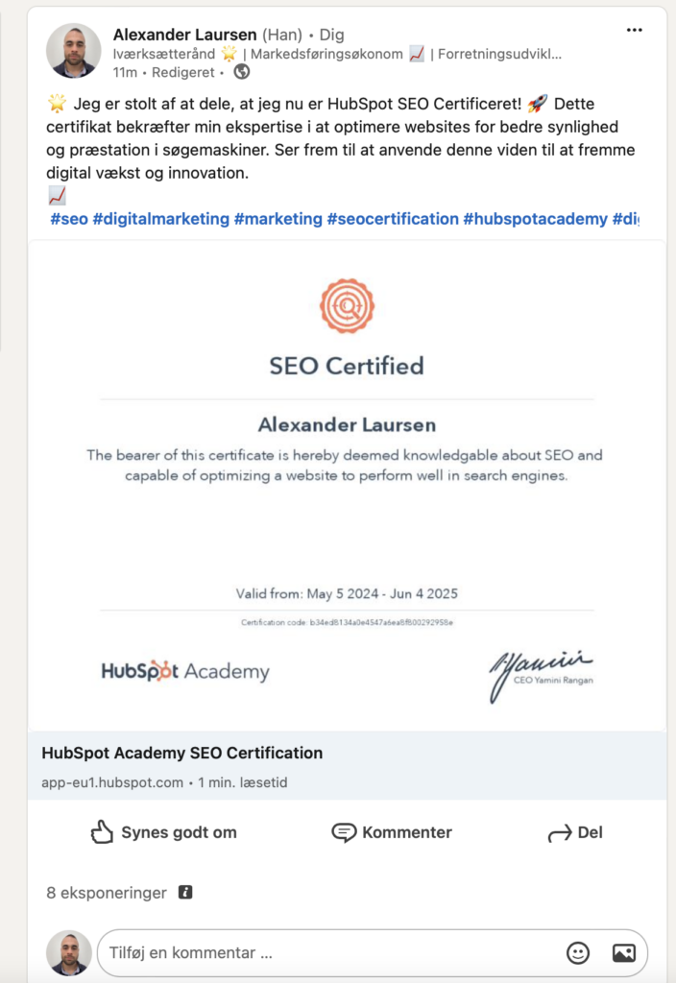Click the 8 eksponeringer impressions count

coord(106,892)
